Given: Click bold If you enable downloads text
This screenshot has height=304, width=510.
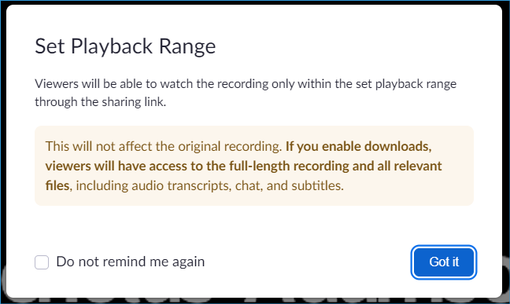Looking at the screenshot, I should tap(358, 146).
